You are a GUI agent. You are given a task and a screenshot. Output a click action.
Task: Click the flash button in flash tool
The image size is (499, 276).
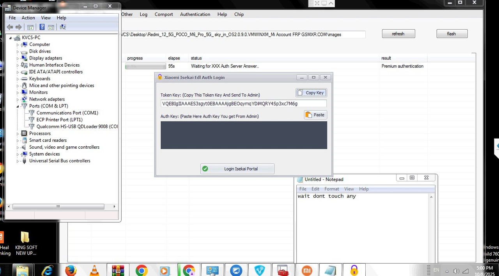coord(451,34)
